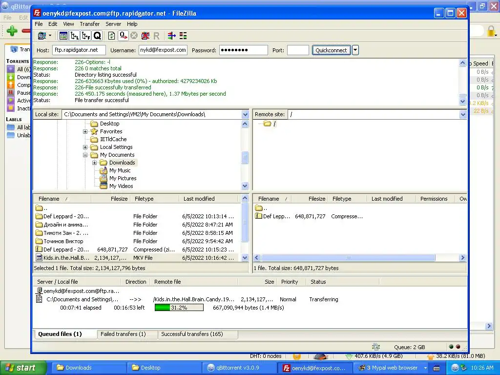This screenshot has height=375, width=500.
Task: Click the speed limits status bar icon
Action: pos(375,347)
